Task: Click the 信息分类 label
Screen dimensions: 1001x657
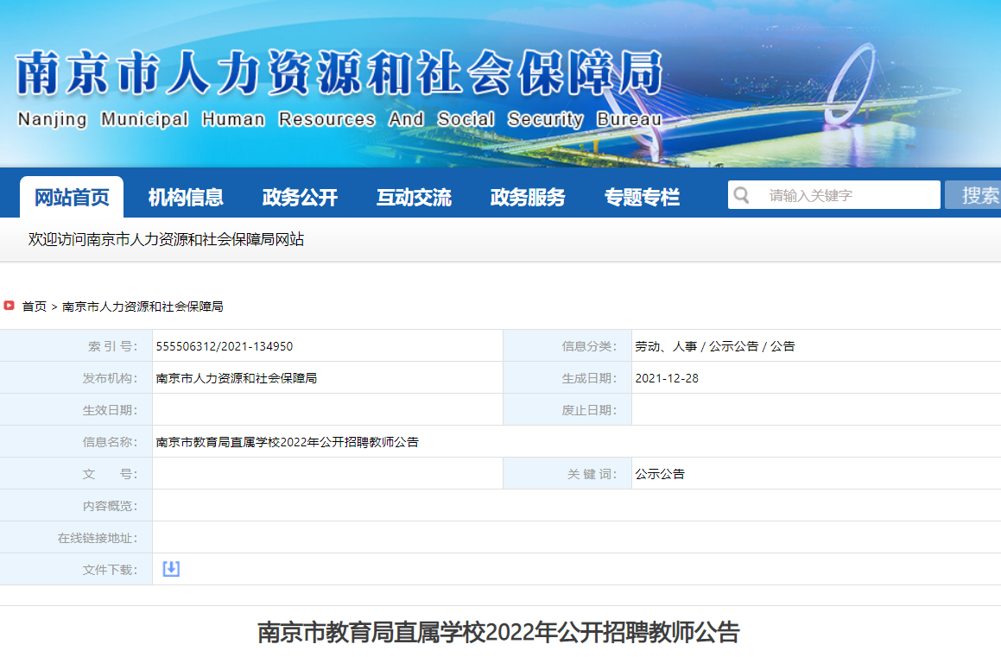Action: (x=589, y=346)
